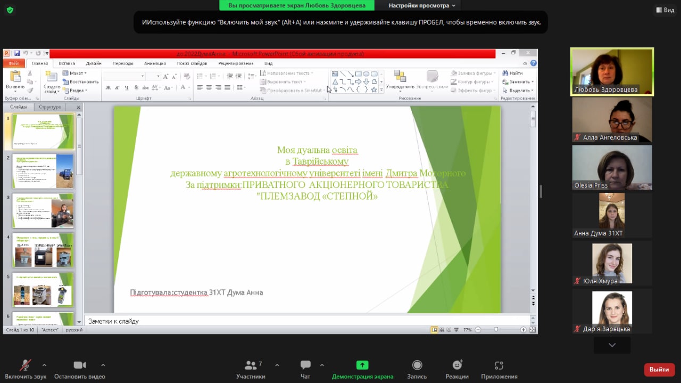Click the Alla Ангеловська video tile
The image size is (681, 383).
pos(612,119)
